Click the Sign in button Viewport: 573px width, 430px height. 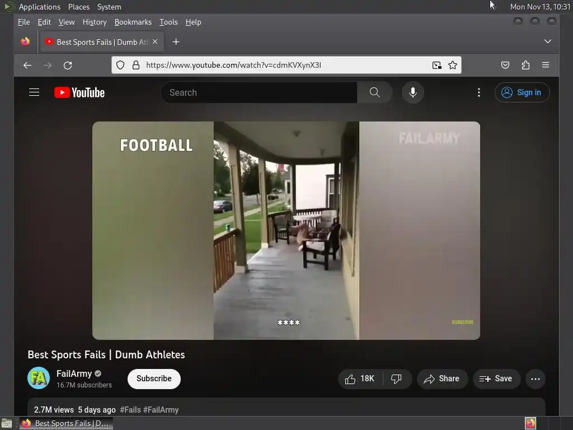coord(522,92)
